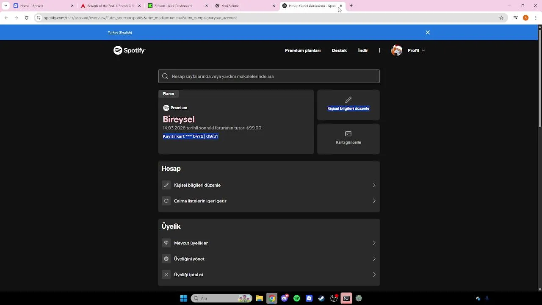
Task: Click the Spotify logo in header
Action: (x=129, y=50)
